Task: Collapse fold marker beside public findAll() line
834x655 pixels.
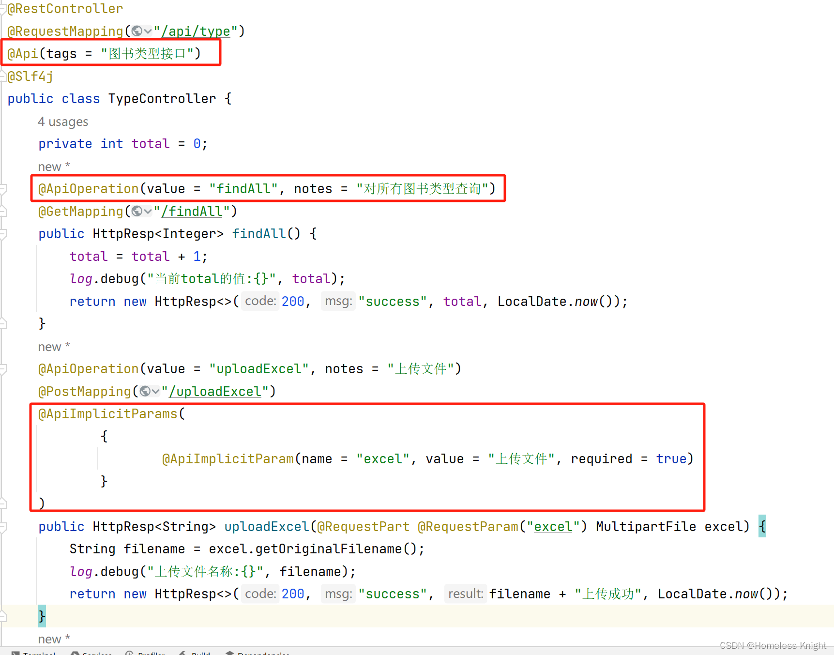Action: pos(3,234)
